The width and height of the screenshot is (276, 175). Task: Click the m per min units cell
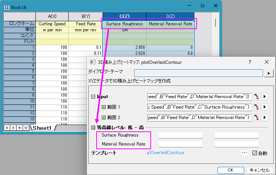click(x=52, y=30)
